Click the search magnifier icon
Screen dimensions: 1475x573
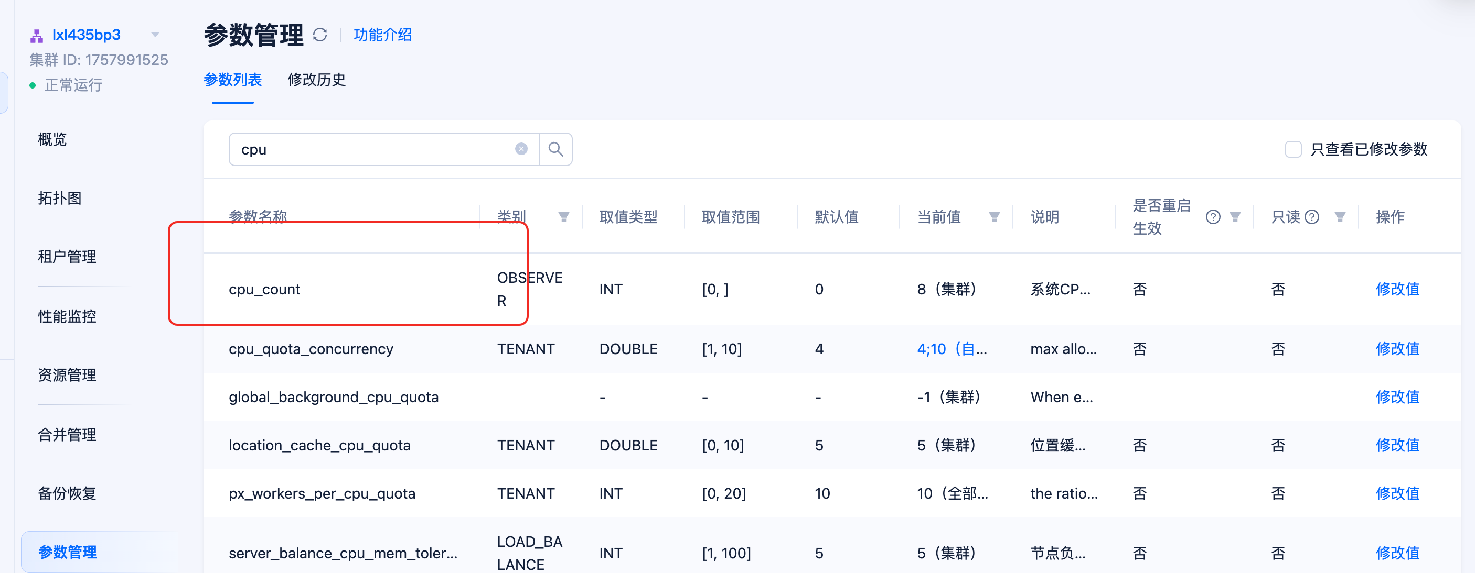pos(555,149)
